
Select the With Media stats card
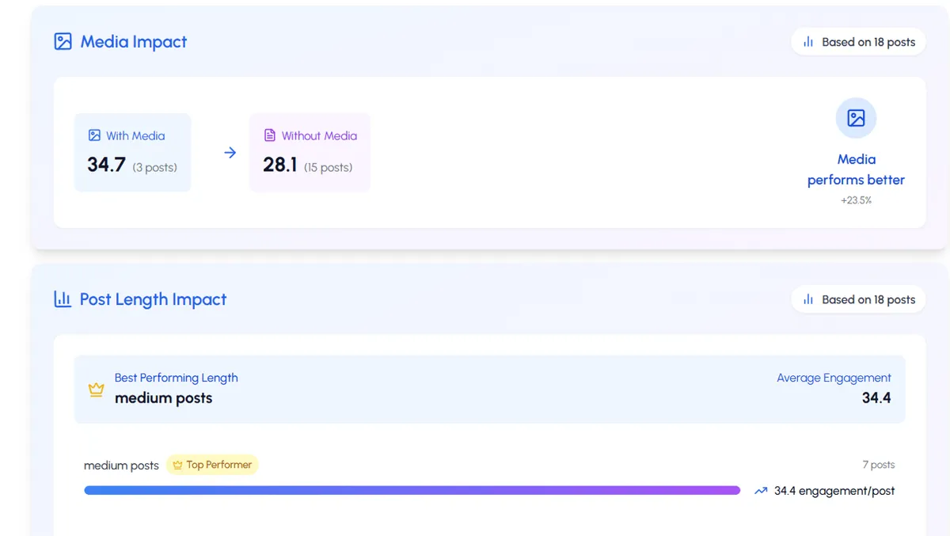132,152
